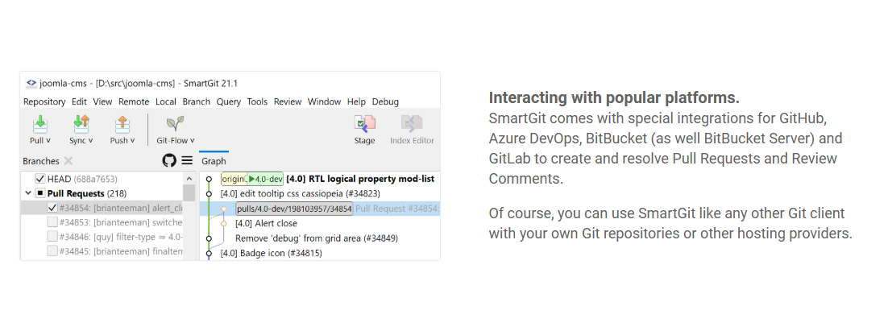Click the Pull toolbar icon
The image size is (888, 331).
coord(39,123)
